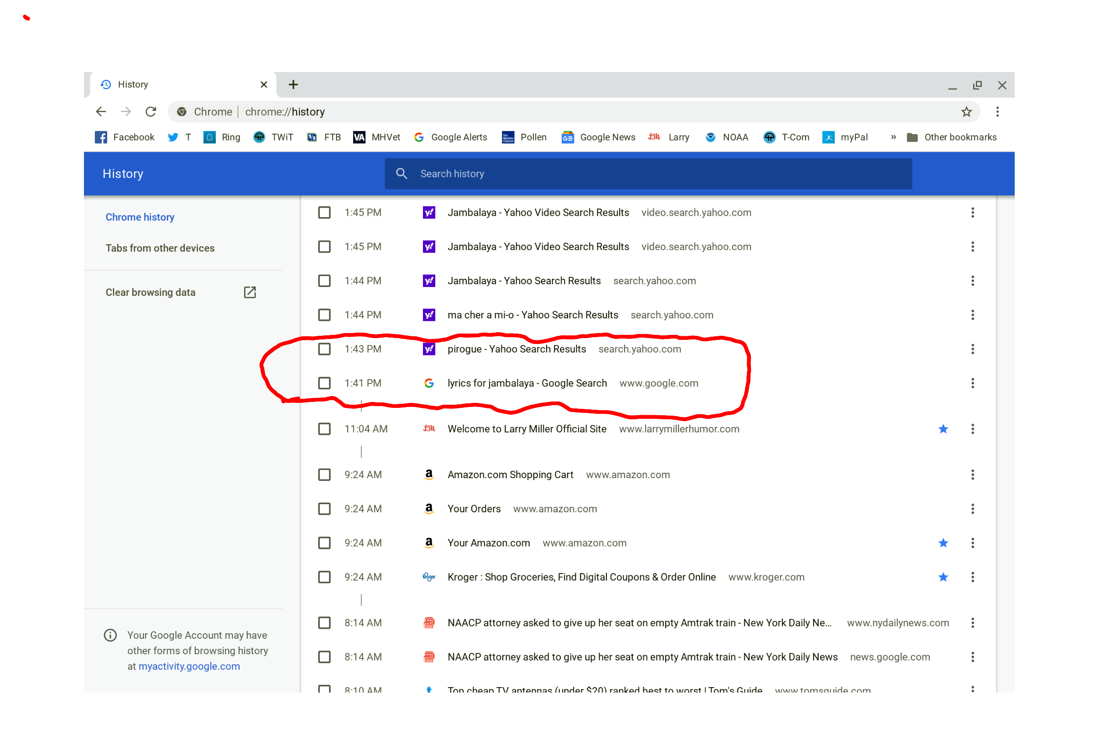Open more actions for Kroger history entry

coord(973,577)
